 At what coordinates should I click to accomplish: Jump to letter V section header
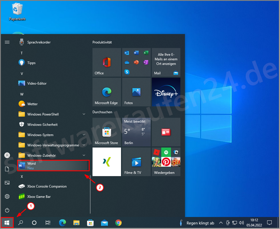click(22, 73)
